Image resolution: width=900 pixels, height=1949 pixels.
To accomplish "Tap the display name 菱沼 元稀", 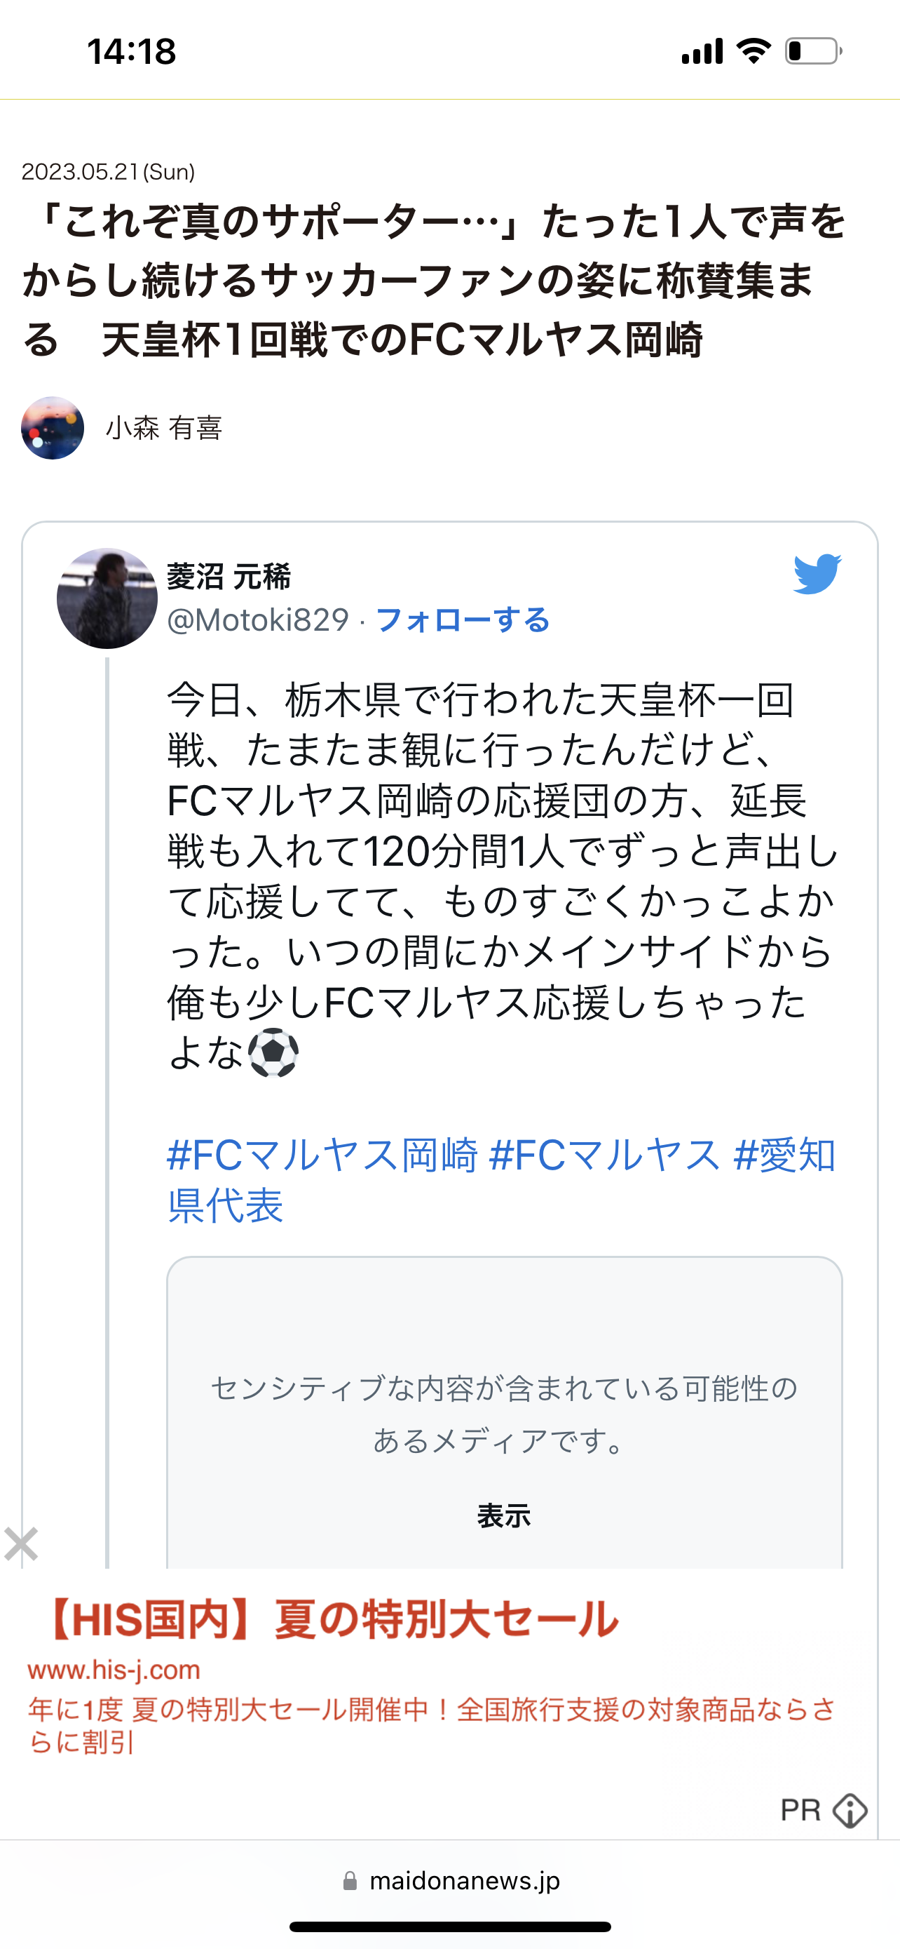I will coord(229,577).
